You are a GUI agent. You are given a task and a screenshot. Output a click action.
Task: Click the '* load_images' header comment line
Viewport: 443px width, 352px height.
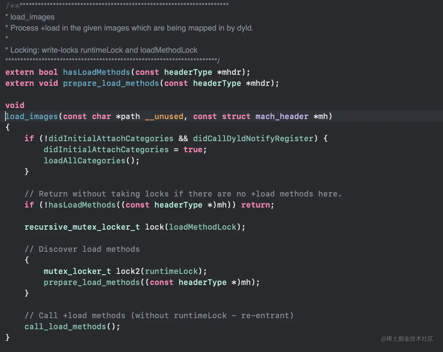pyautogui.click(x=30, y=17)
